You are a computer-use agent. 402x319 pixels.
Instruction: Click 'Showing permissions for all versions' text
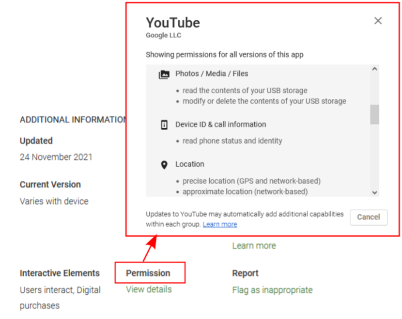[225, 55]
